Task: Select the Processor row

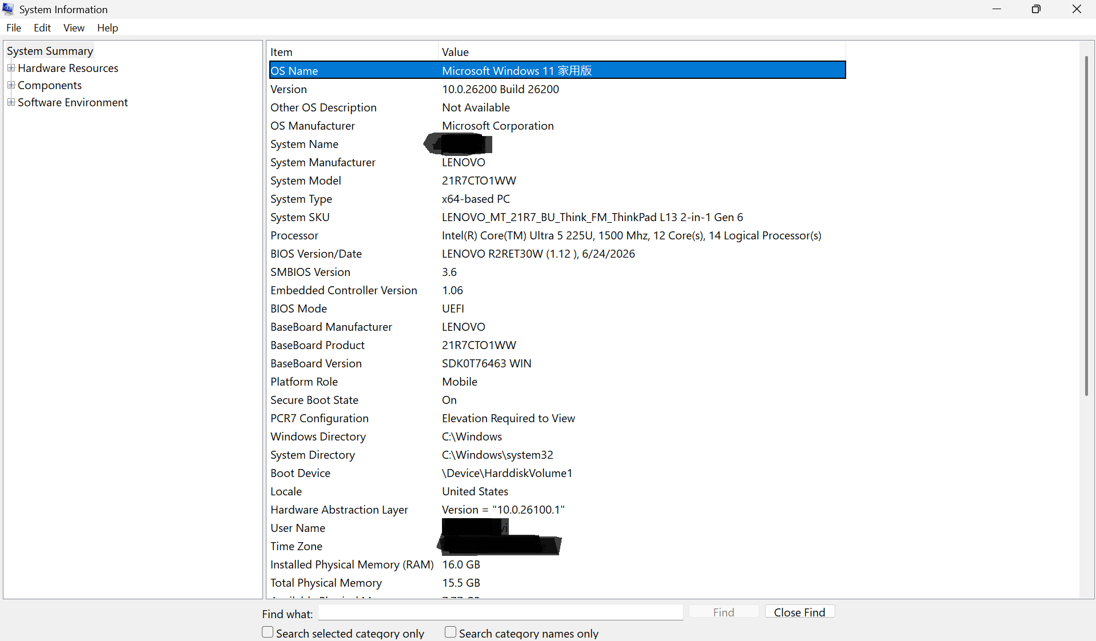Action: [x=557, y=235]
